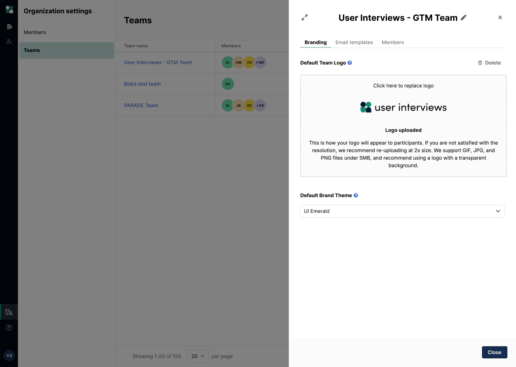Image resolution: width=516 pixels, height=367 pixels.
Task: Switch to the Members tab in panel
Action: coord(393,42)
